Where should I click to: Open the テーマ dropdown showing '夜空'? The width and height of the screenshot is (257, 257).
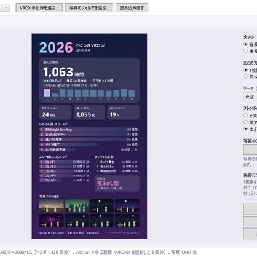click(x=250, y=97)
